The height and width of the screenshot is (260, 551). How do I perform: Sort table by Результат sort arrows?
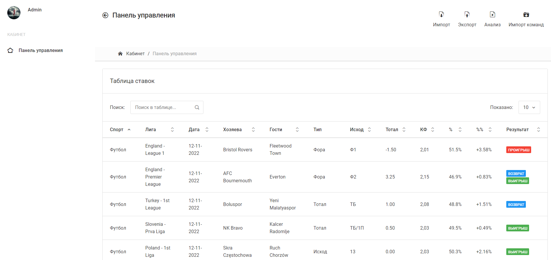coord(538,129)
